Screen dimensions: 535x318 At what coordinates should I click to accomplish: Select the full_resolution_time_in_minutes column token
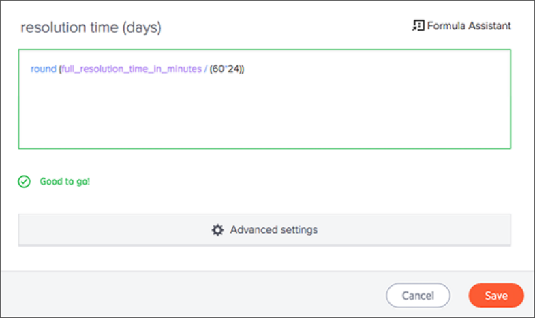pyautogui.click(x=130, y=69)
